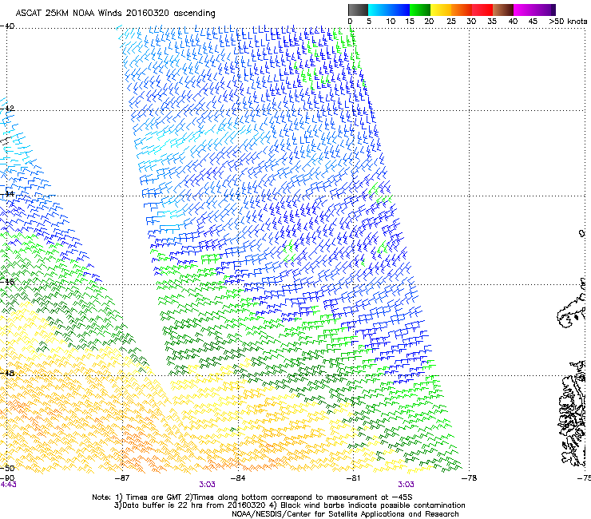Screen dimensions: 591x519
Task: Click the '3:03' time left of -84
Action: [208, 485]
